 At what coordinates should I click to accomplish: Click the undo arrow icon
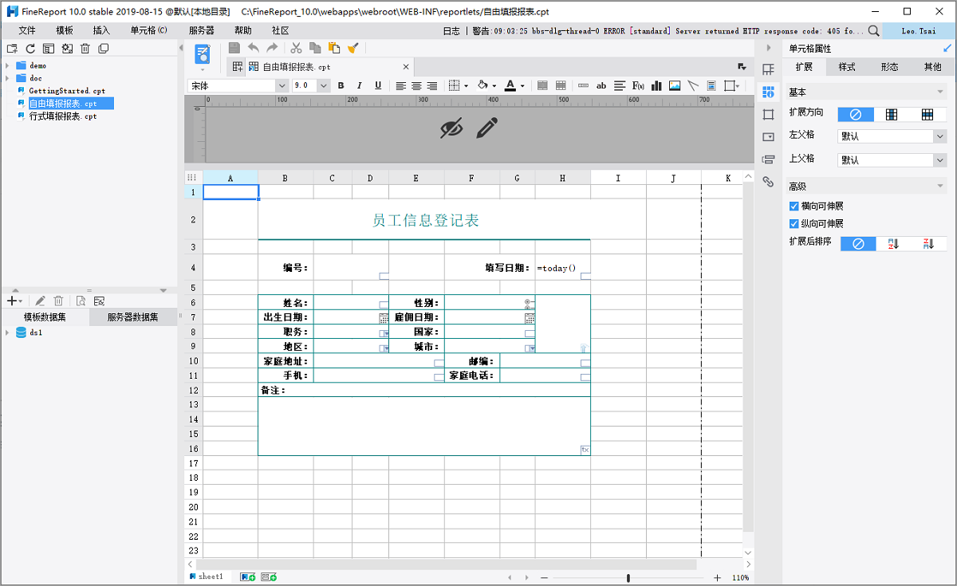coord(254,48)
